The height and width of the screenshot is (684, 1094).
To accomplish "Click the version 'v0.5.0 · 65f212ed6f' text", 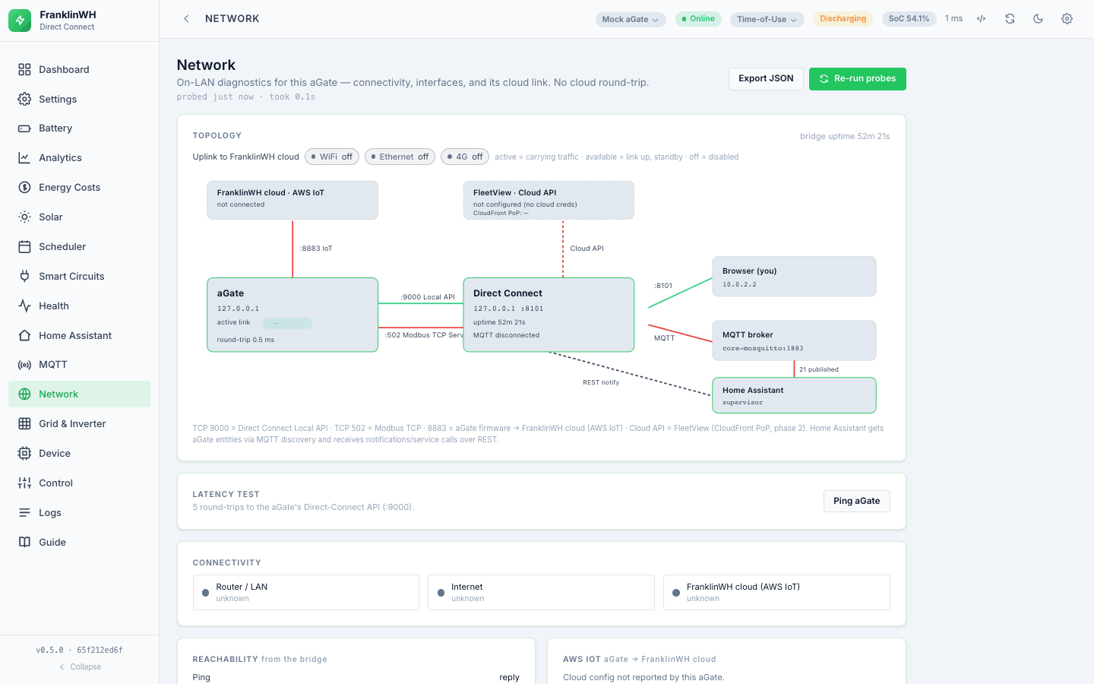I will (79, 651).
